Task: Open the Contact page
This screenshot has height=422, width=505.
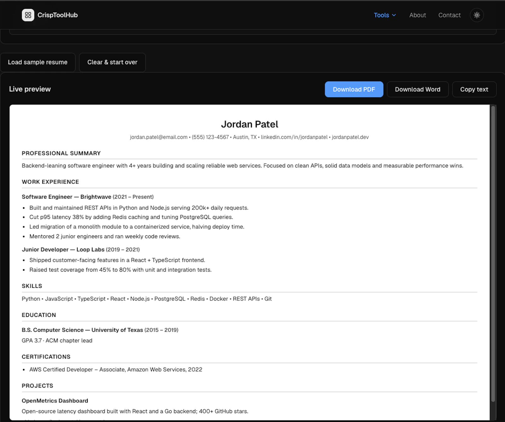Action: 449,15
